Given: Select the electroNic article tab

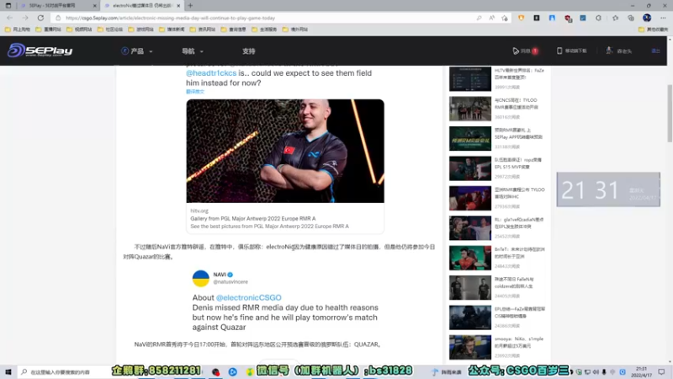Looking at the screenshot, I should (x=141, y=6).
